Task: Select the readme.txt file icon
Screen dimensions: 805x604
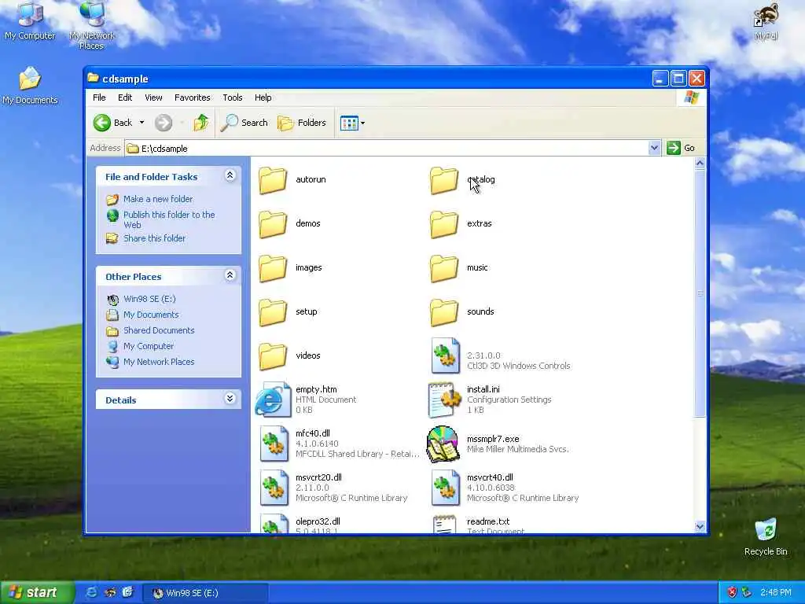Action: 444,524
